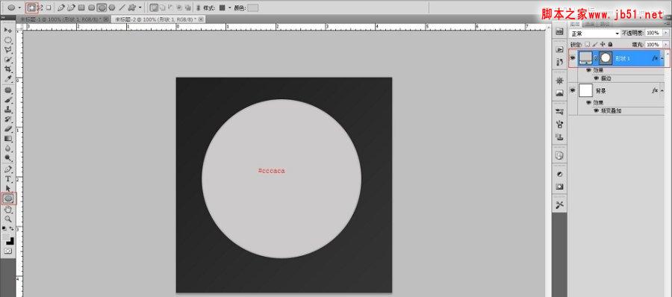This screenshot has width=672, height=297.
Task: Collapse effects of 背景 layer
Action: 662,90
